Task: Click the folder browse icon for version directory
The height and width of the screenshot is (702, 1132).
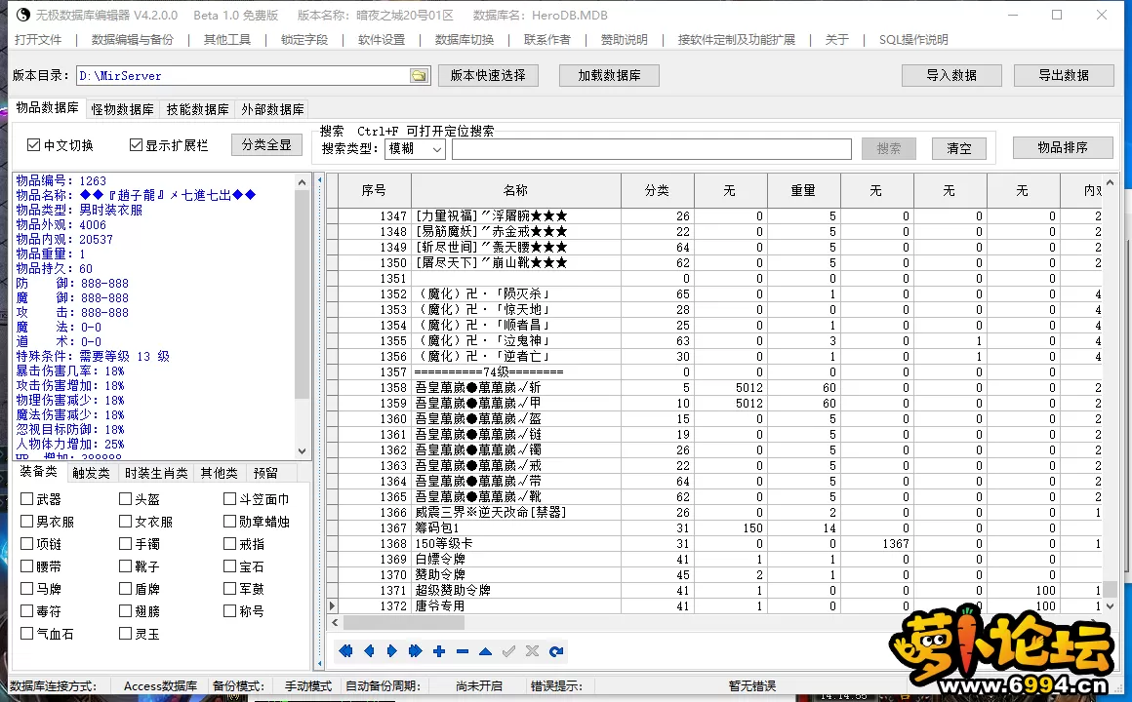Action: coord(419,76)
